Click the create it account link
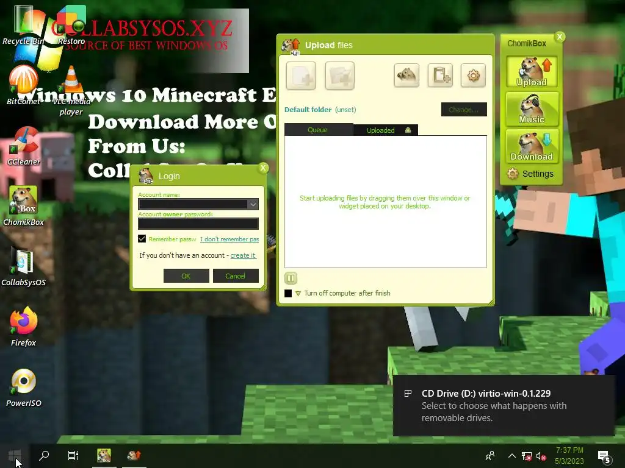Image resolution: width=625 pixels, height=468 pixels. coord(243,255)
